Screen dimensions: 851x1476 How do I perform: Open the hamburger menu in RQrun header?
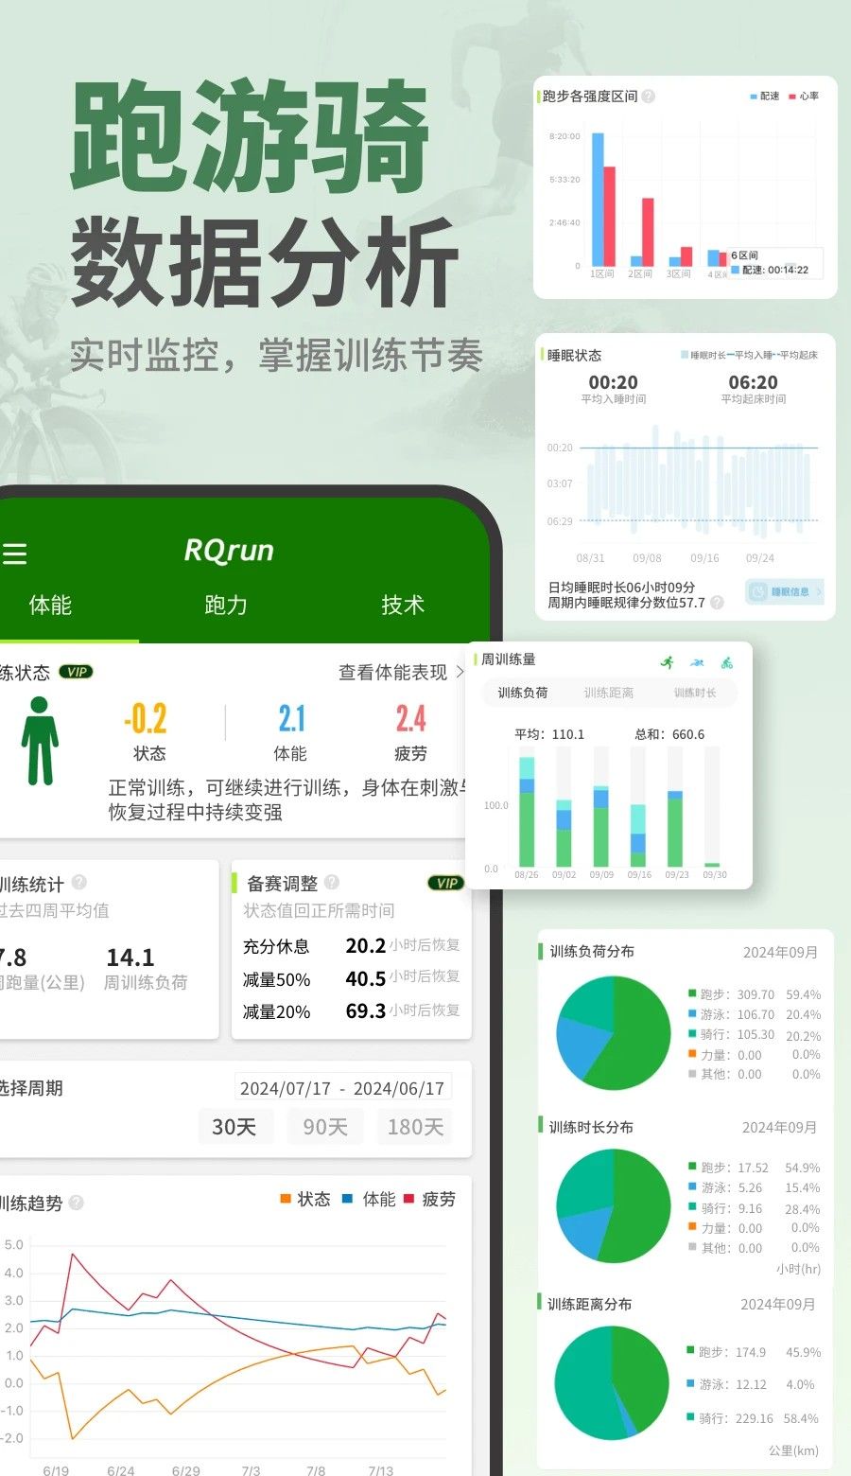(14, 553)
